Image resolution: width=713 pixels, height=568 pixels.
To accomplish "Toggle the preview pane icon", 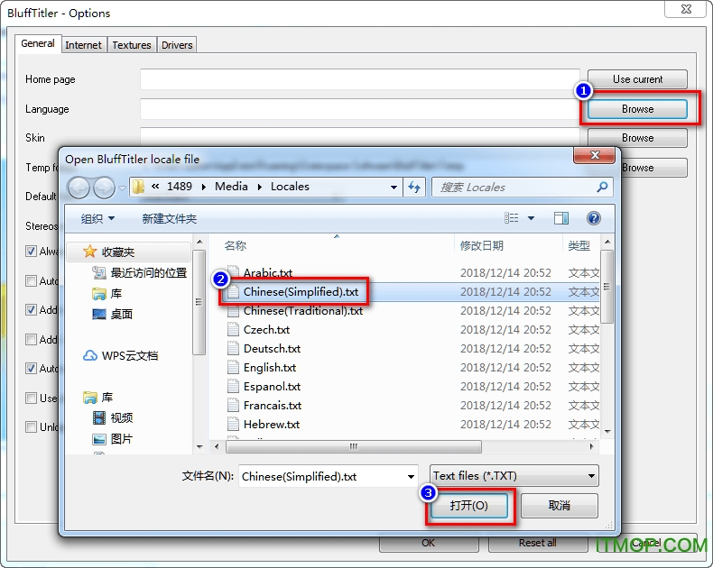I will pyautogui.click(x=561, y=218).
